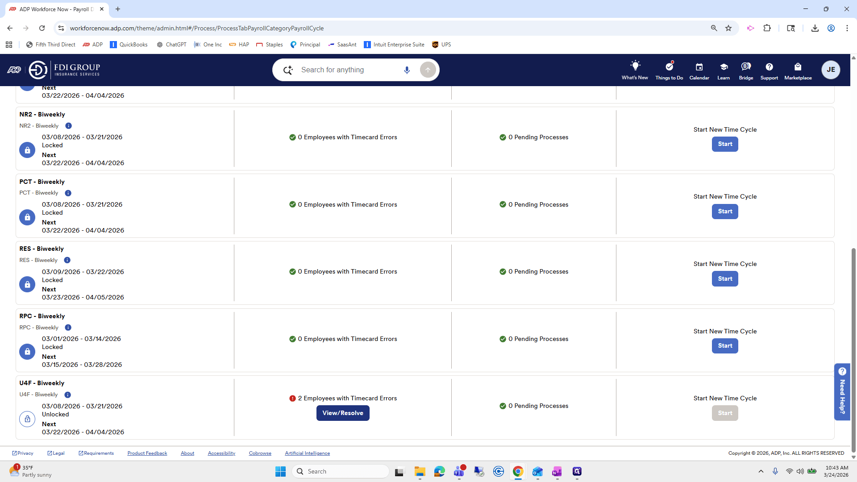Click the disabled Start button for U4F

pyautogui.click(x=725, y=413)
